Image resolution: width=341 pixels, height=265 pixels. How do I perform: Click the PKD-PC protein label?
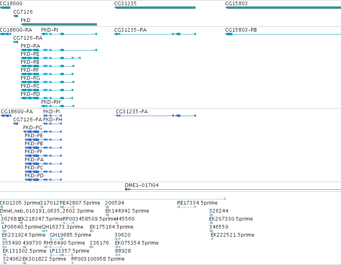34,168
